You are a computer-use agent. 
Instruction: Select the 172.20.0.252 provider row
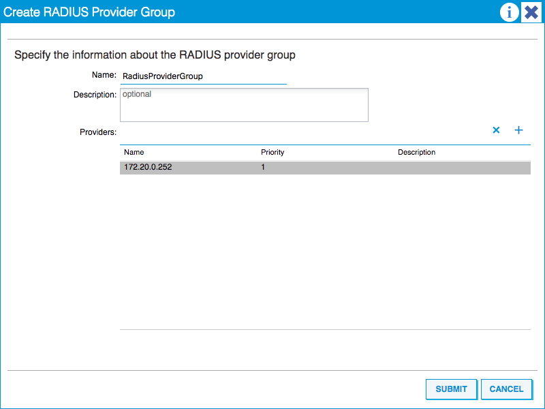[x=325, y=167]
